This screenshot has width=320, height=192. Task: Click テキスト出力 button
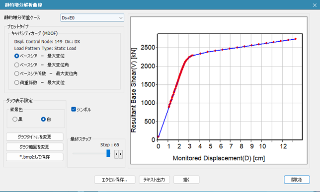pyautogui.click(x=154, y=180)
